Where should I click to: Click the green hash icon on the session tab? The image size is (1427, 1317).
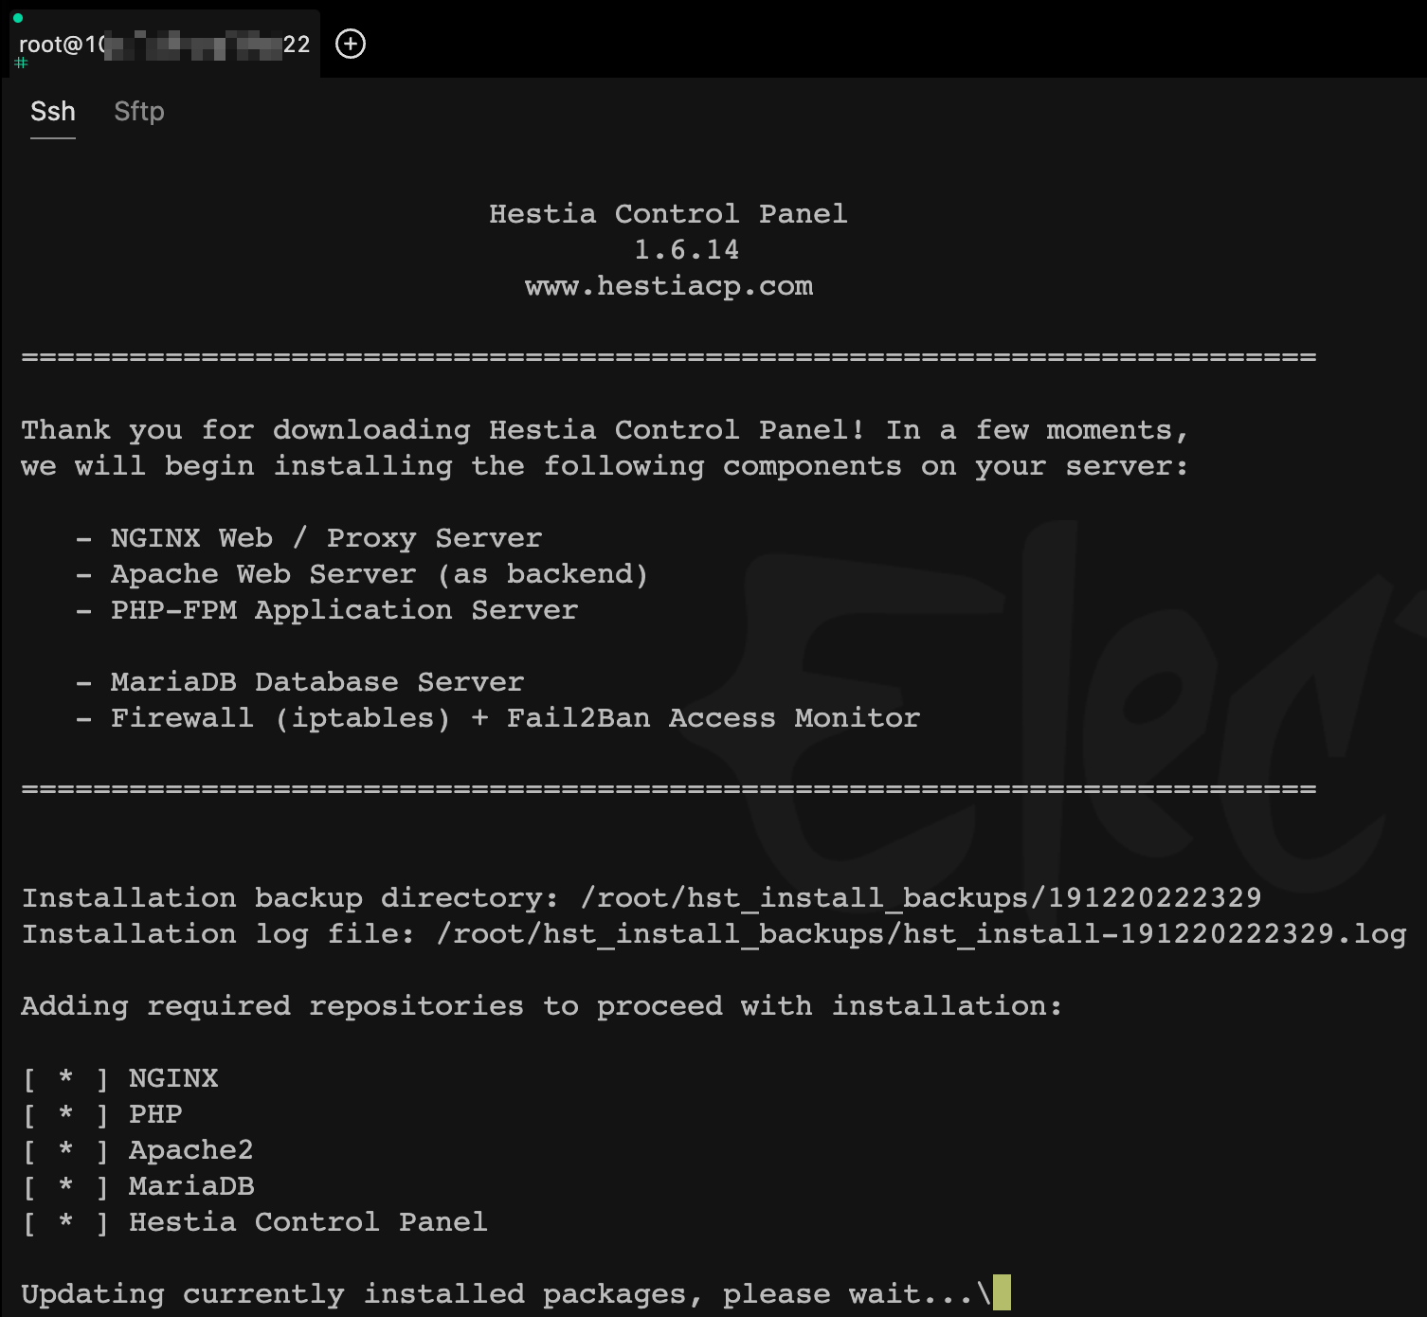pos(21,63)
